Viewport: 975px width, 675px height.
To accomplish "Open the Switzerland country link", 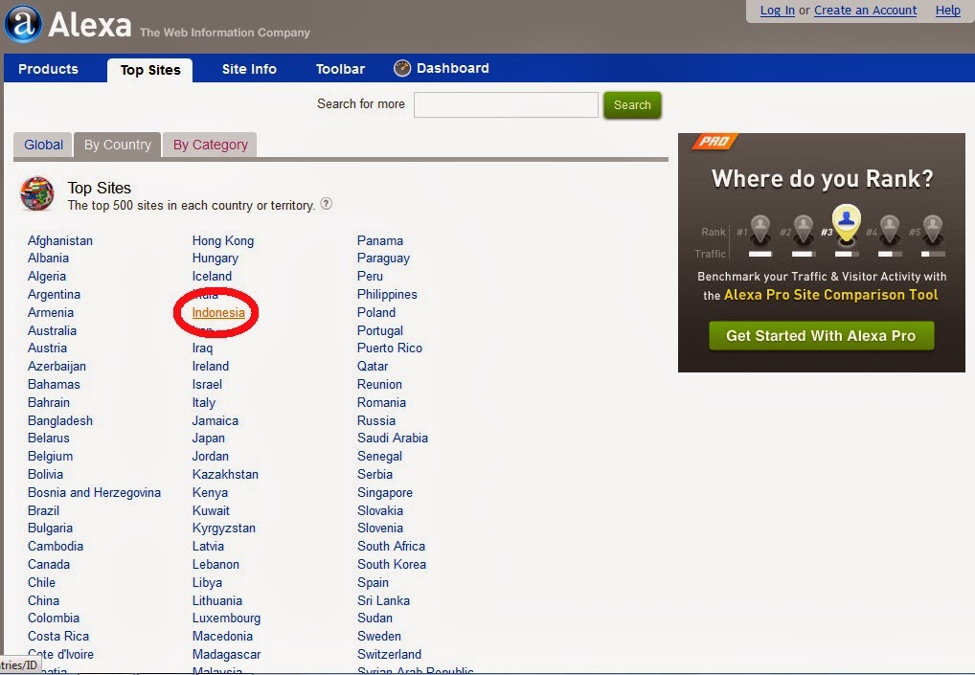I will coord(389,655).
